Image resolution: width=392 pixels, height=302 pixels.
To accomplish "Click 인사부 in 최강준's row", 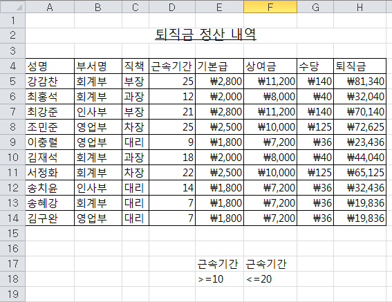I will click(98, 112).
